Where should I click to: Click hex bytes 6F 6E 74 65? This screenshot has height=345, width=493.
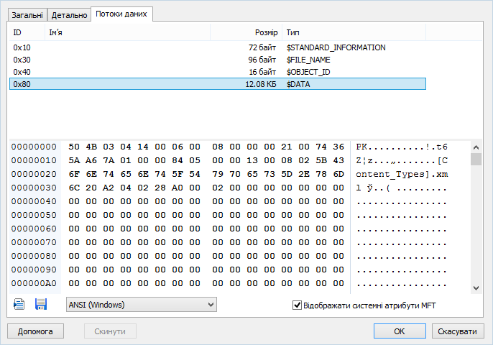coord(100,174)
